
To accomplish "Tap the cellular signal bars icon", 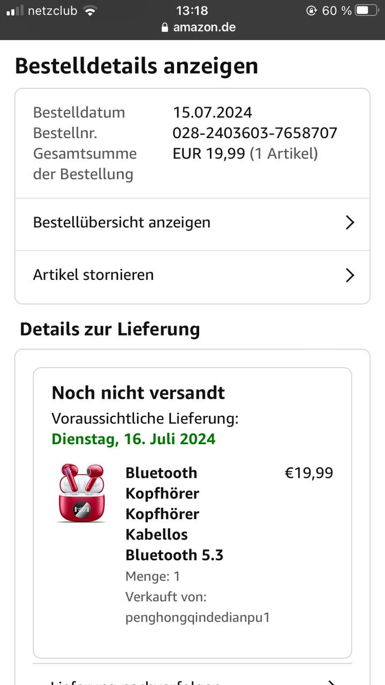I will click(15, 11).
